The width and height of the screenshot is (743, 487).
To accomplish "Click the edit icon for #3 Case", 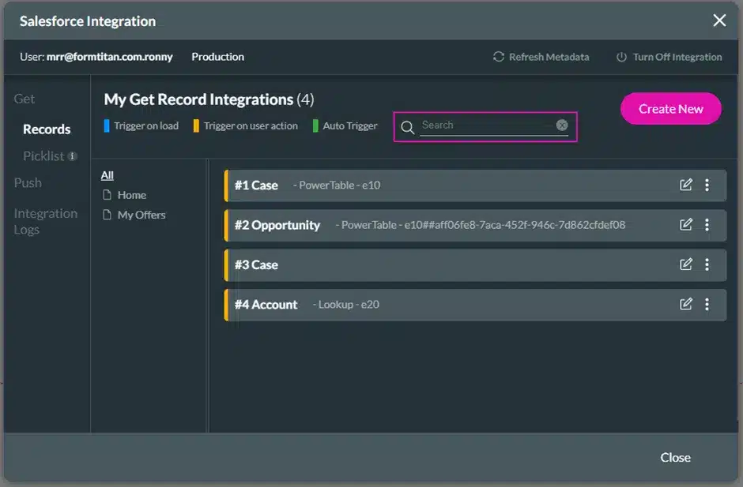I will (x=686, y=264).
